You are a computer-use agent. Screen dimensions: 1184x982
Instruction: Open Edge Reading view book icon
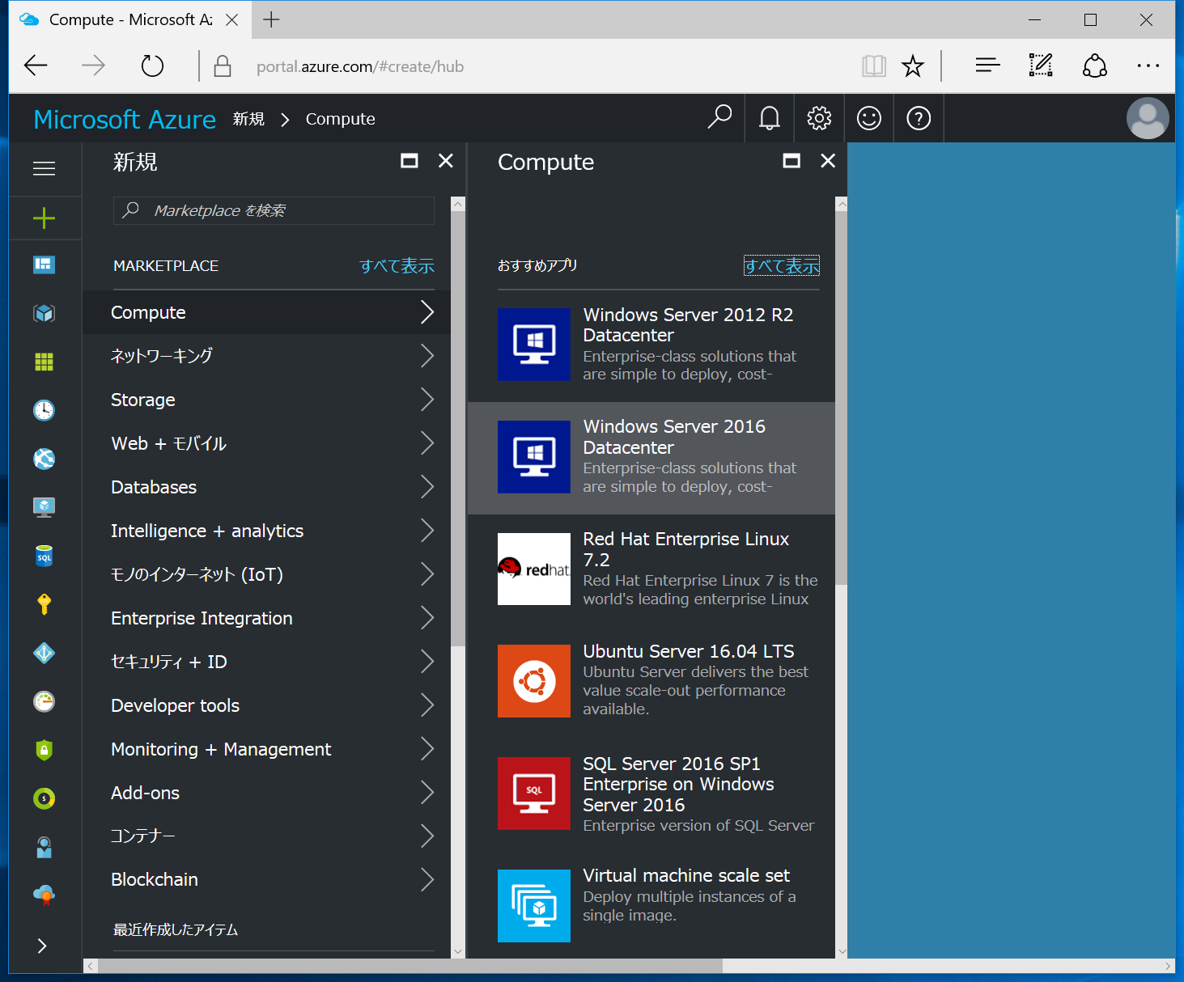click(874, 66)
